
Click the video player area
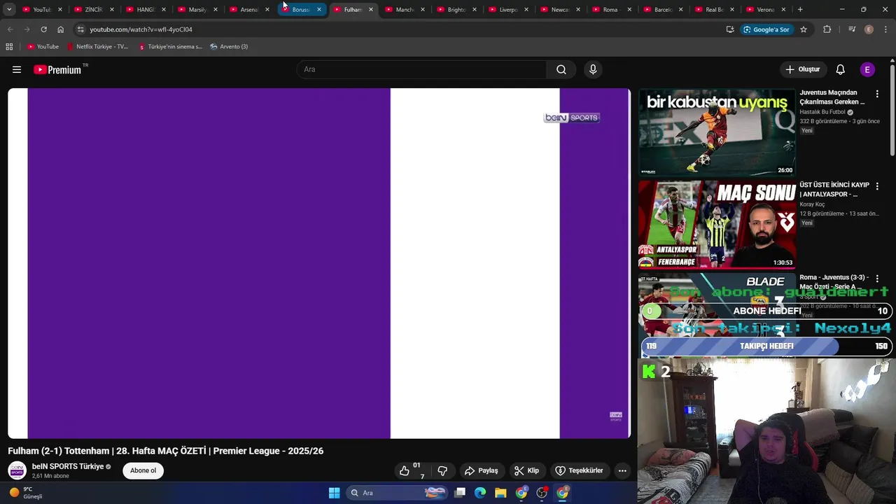[x=319, y=263]
